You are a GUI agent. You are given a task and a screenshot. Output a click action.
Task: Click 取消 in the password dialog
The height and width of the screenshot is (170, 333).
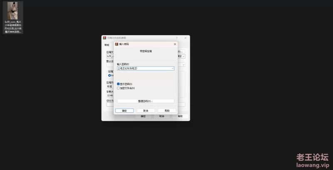pyautogui.click(x=146, y=111)
